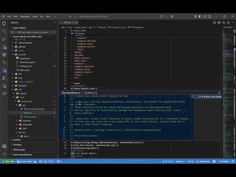This screenshot has height=177, width=236.
Task: Open the Azure activity bar icon
Action: (x=4, y=78)
